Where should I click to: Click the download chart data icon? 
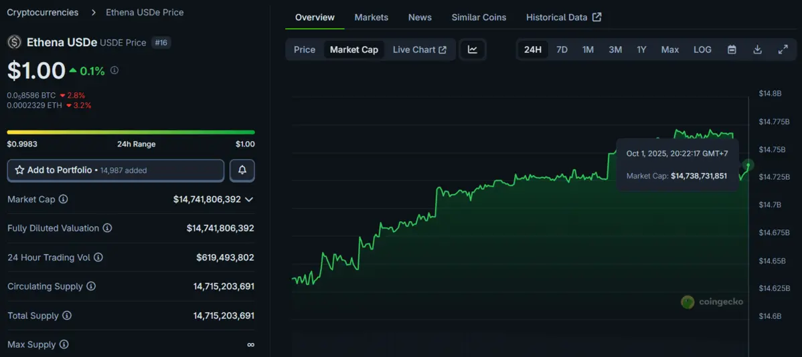click(757, 49)
